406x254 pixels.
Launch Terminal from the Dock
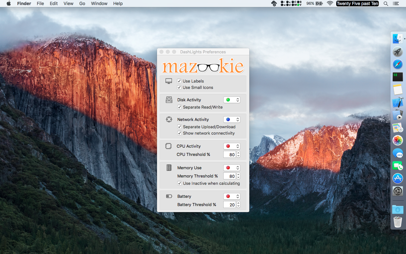(397, 77)
